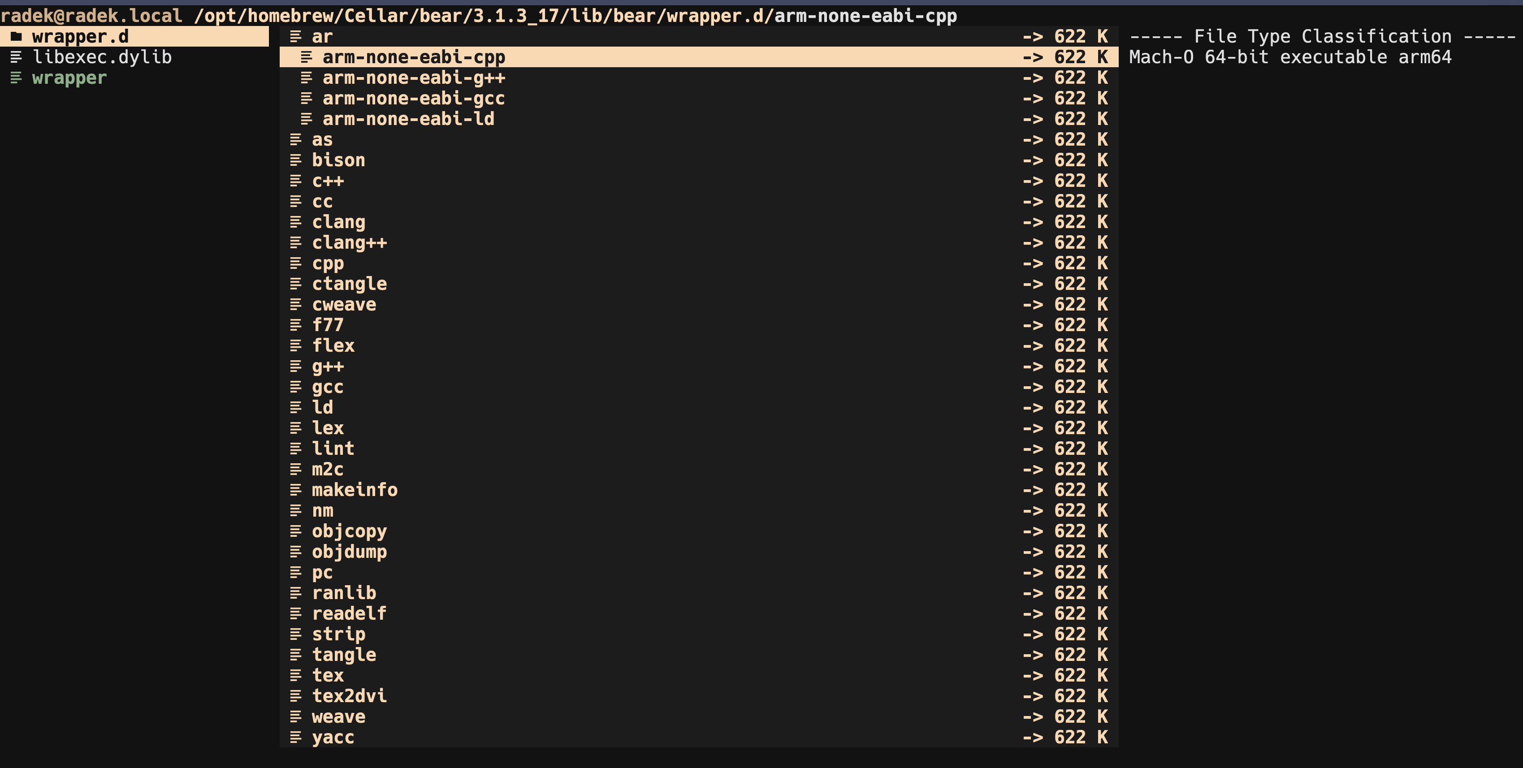Select the lex file entry
This screenshot has height=768, width=1523.
click(x=328, y=428)
